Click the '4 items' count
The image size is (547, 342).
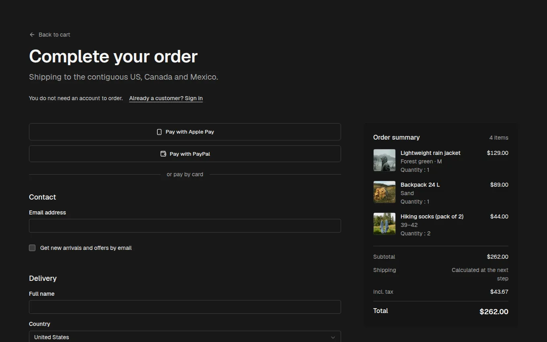coord(499,138)
